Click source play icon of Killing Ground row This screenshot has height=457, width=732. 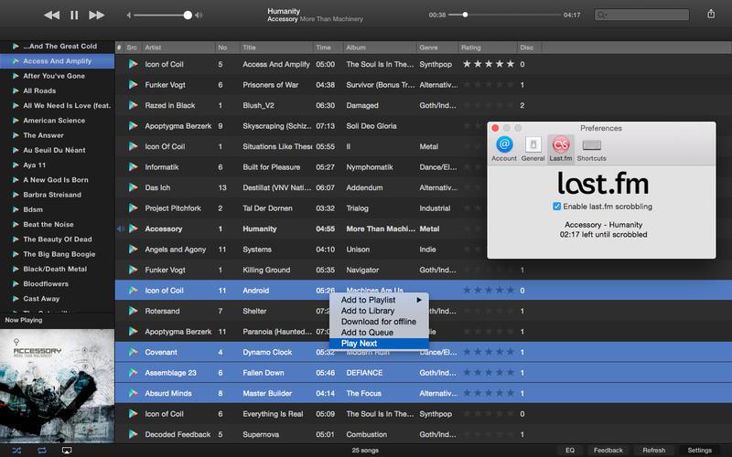(133, 270)
